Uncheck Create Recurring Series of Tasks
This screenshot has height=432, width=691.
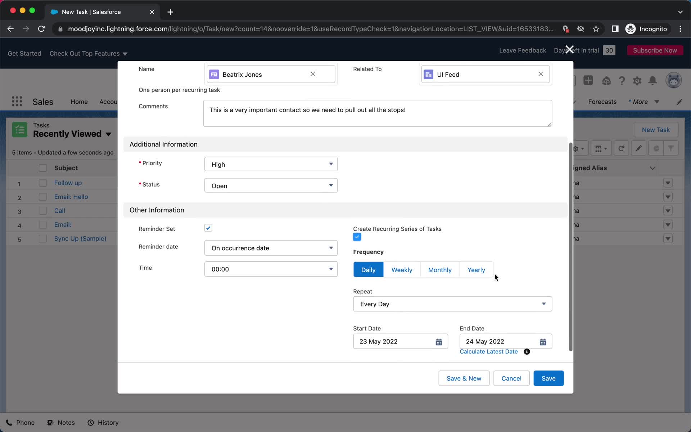pos(357,237)
